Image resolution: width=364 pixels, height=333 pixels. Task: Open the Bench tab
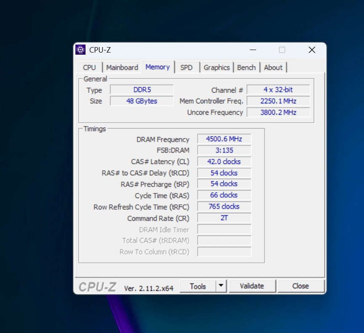(246, 67)
